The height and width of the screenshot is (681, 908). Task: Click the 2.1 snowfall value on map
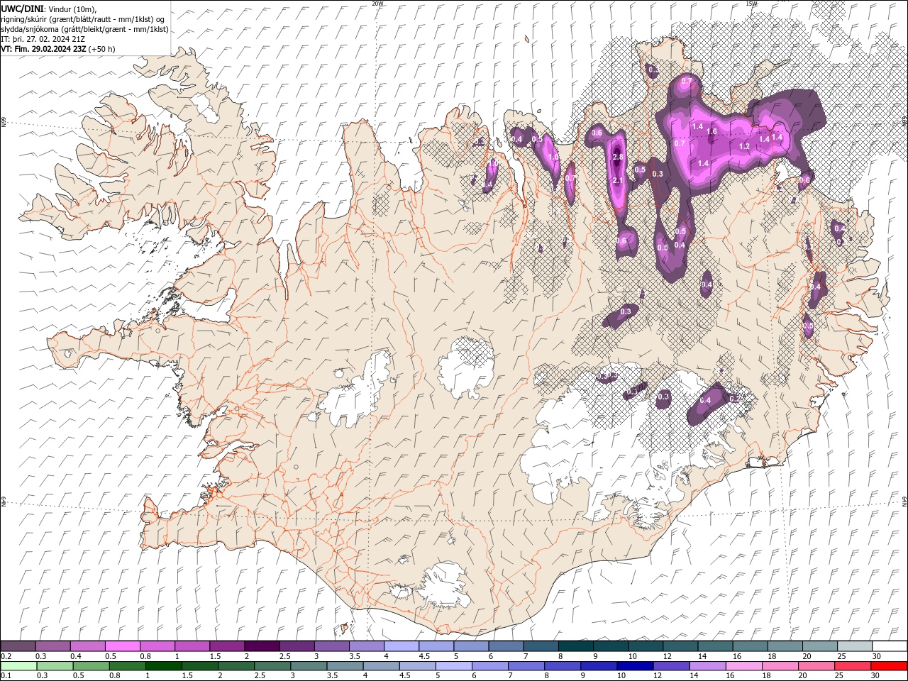(x=617, y=181)
